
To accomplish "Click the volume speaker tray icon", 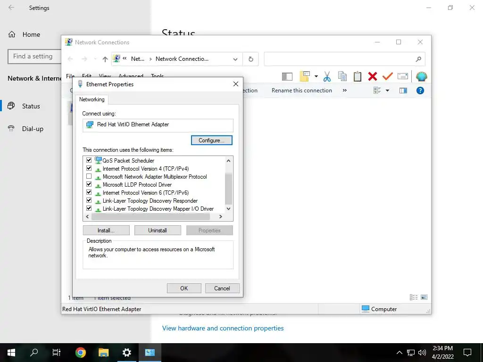I will pos(422,353).
